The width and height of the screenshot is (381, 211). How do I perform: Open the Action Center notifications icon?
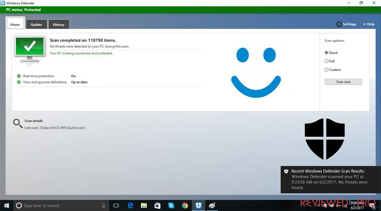coord(373,206)
